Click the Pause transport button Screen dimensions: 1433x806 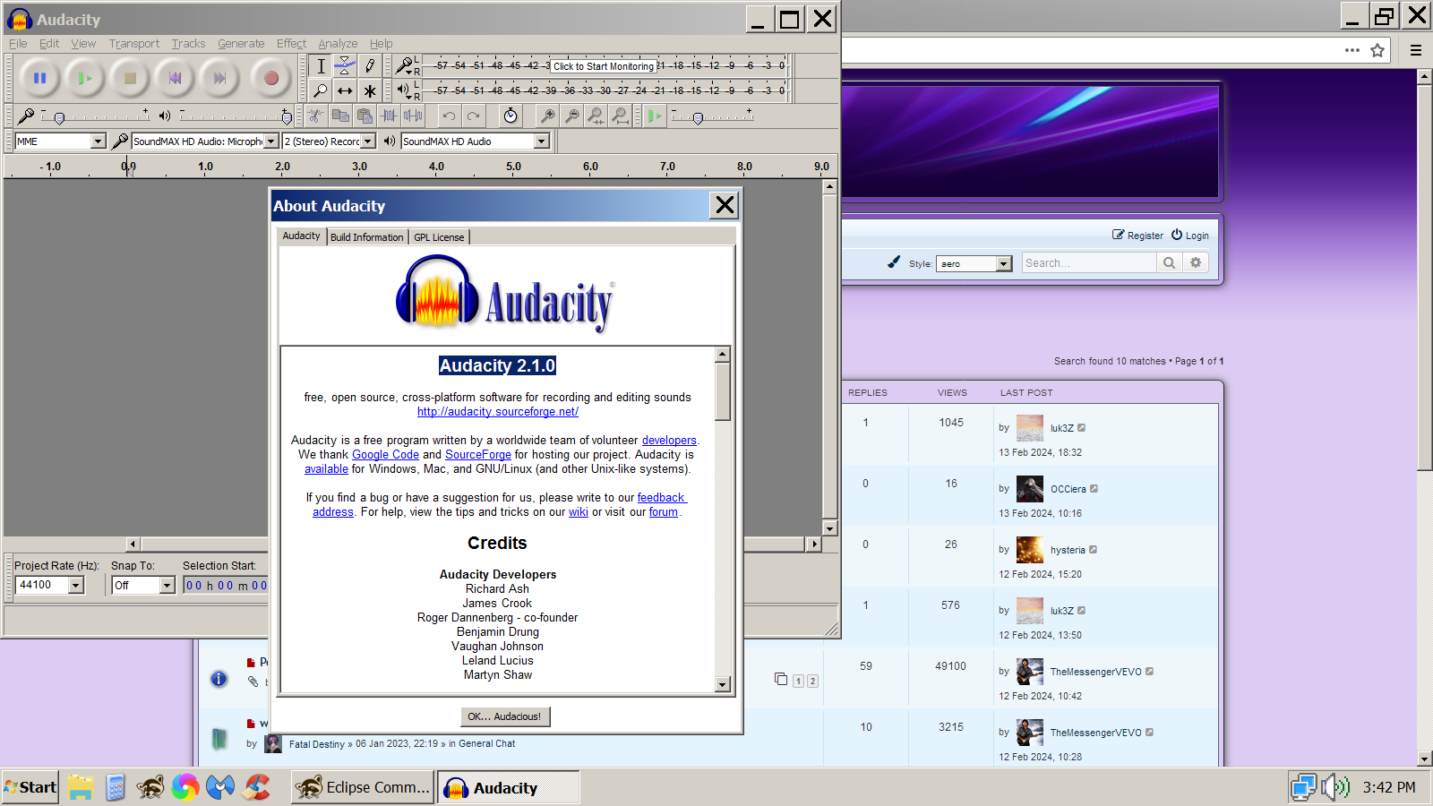pyautogui.click(x=39, y=79)
